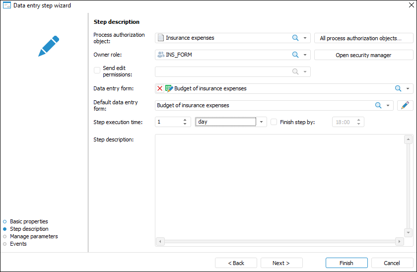This screenshot has width=417, height=272.
Task: Go to Basic properties wizard page
Action: pyautogui.click(x=29, y=221)
